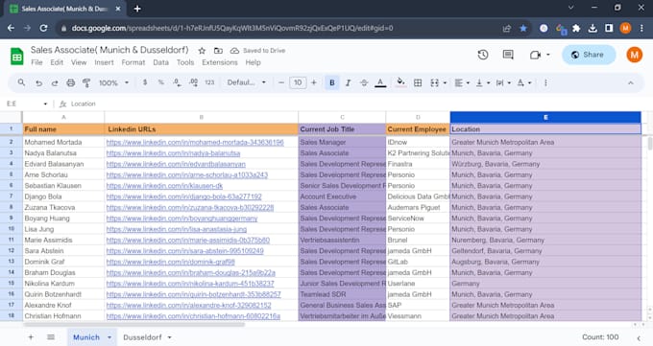Open the File menu
Viewport: 653px width, 346px height.
[36, 62]
